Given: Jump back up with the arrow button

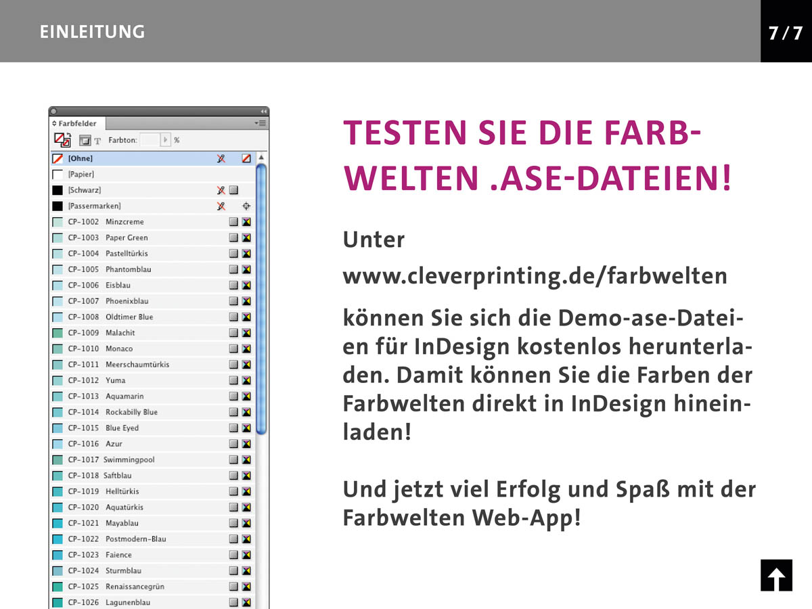Looking at the screenshot, I should pos(776,575).
